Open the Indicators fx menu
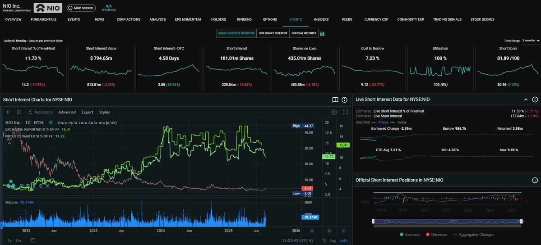Image resolution: width=541 pixels, height=245 pixels. [40, 112]
